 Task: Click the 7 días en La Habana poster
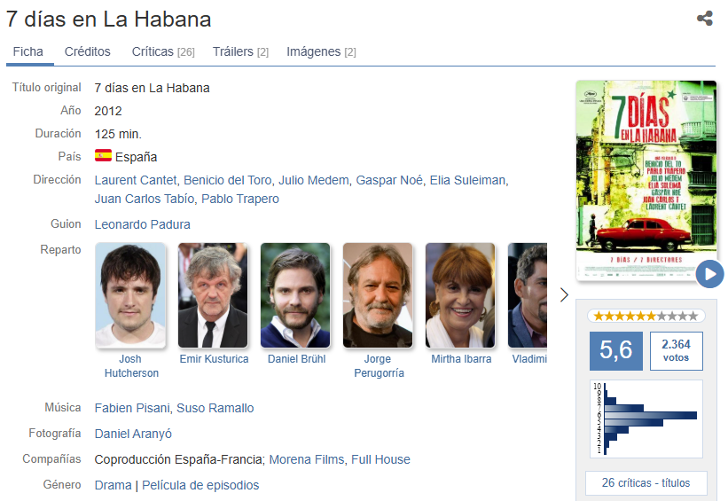[646, 180]
